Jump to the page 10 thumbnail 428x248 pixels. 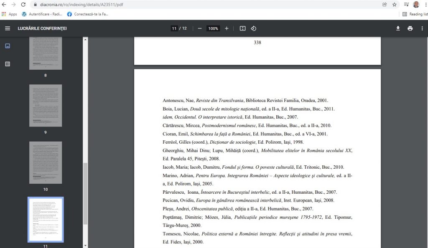46,162
